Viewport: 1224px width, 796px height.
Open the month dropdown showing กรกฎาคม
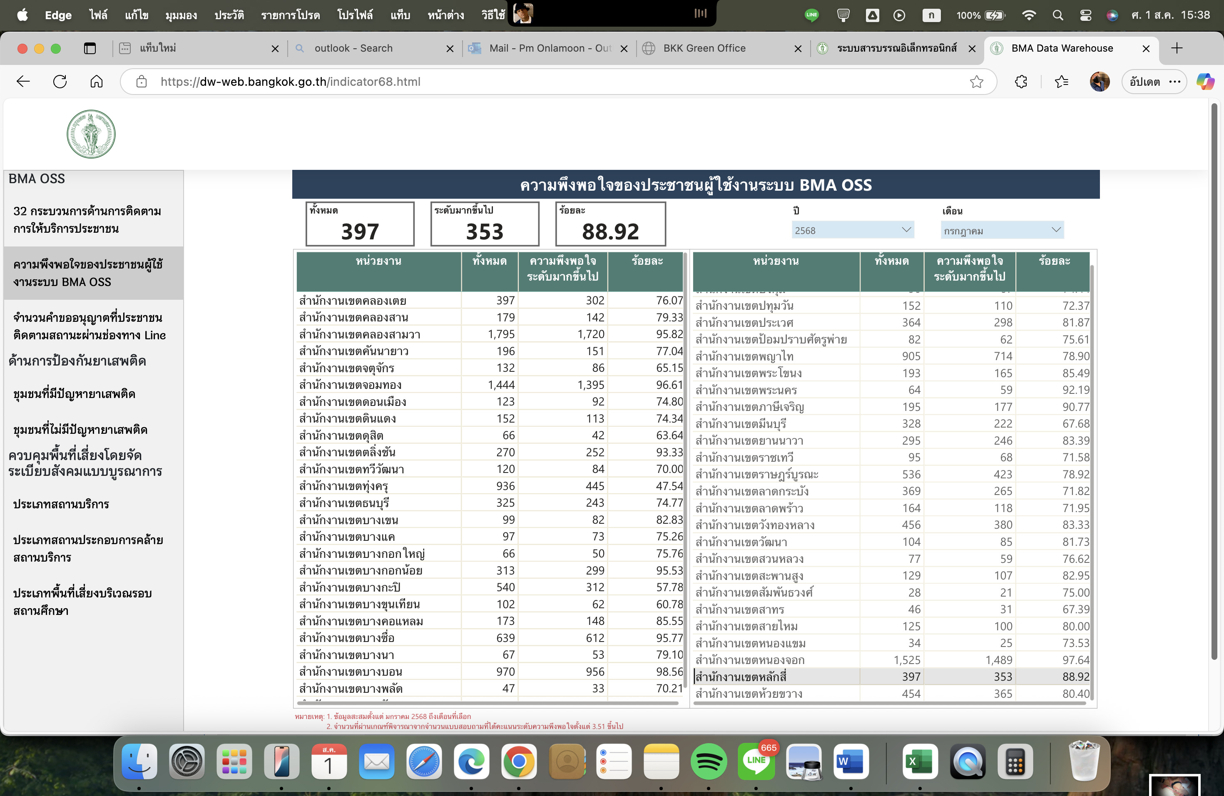[x=1002, y=230]
